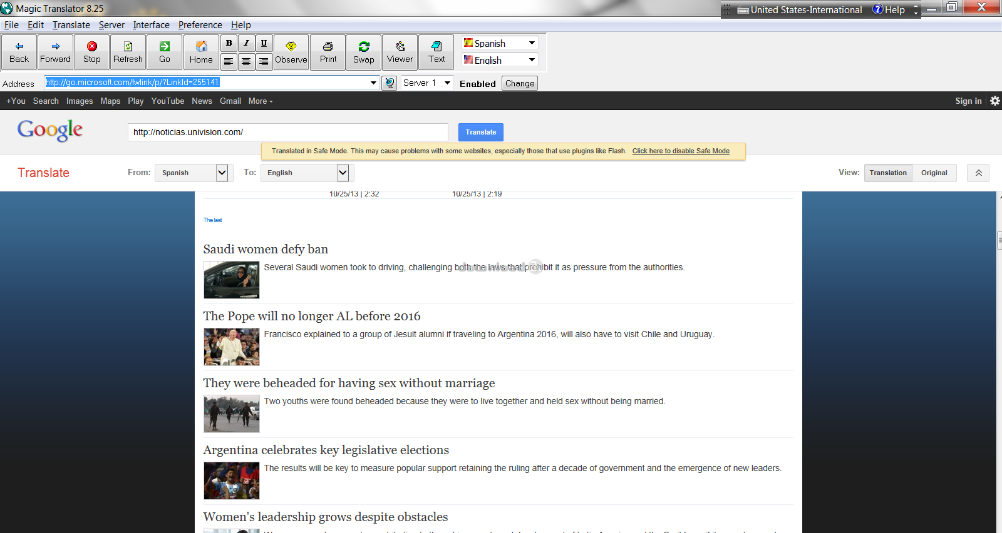Toggle Underline formatting button
Screen dimensions: 1002x533
coord(264,43)
